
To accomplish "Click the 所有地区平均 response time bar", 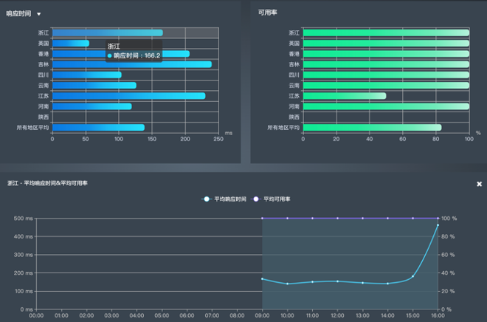I will click(98, 128).
